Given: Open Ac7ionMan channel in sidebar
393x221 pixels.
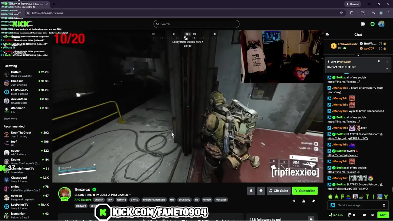Looking at the screenshot, I should pos(26,101).
